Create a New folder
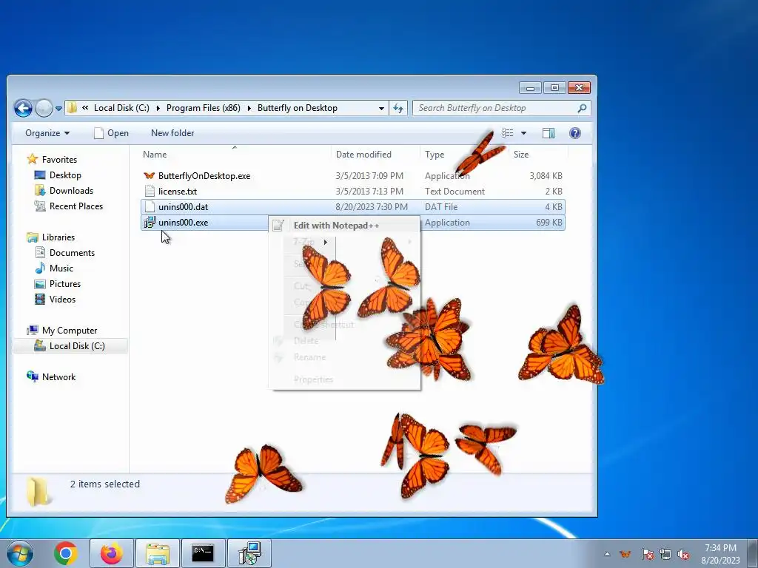The image size is (758, 568). pyautogui.click(x=172, y=133)
